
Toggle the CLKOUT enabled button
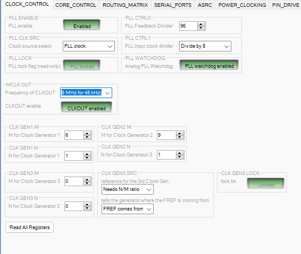[x=87, y=107]
